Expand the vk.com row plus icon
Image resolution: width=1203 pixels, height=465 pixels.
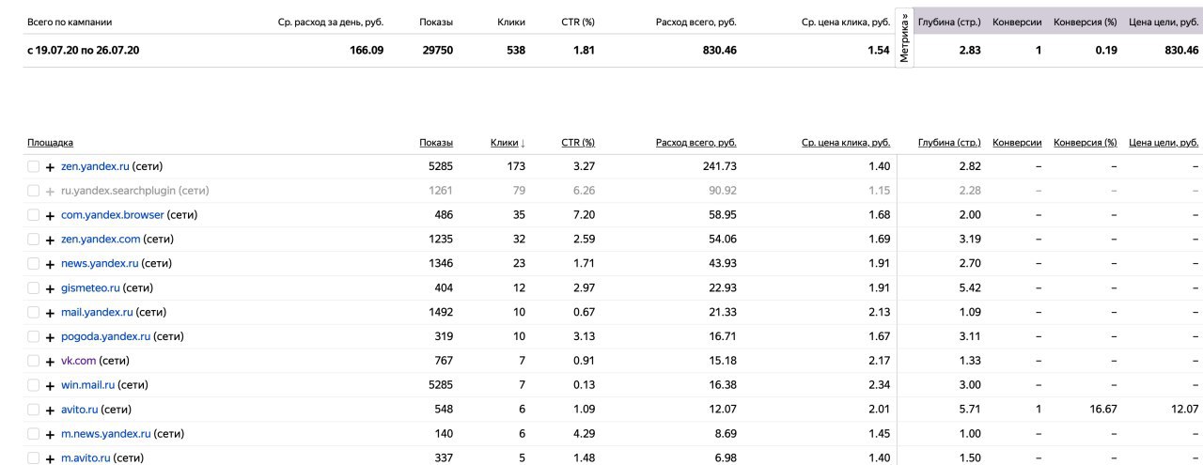tap(50, 362)
